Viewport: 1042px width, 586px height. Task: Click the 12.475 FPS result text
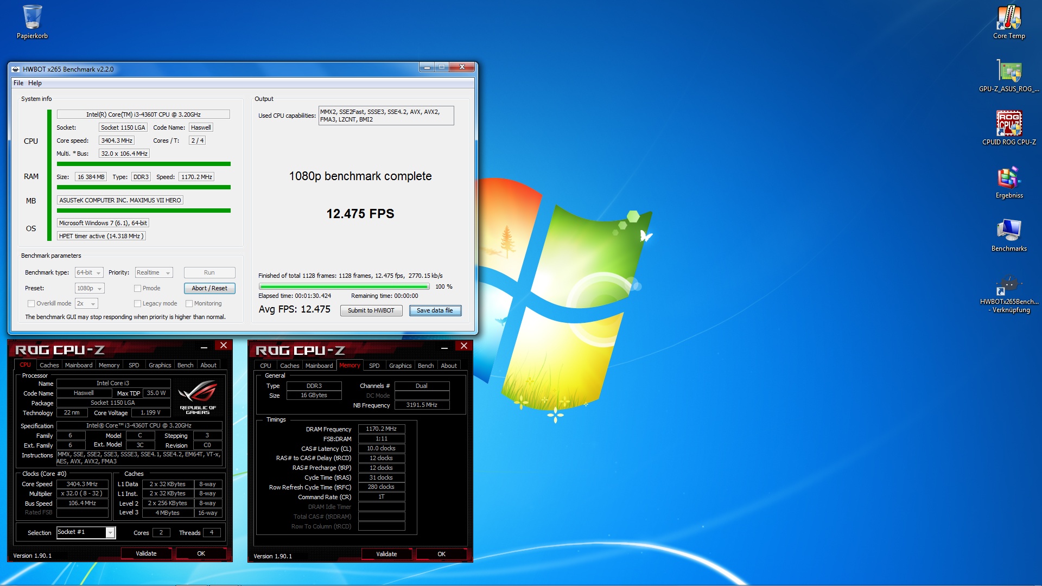[360, 214]
